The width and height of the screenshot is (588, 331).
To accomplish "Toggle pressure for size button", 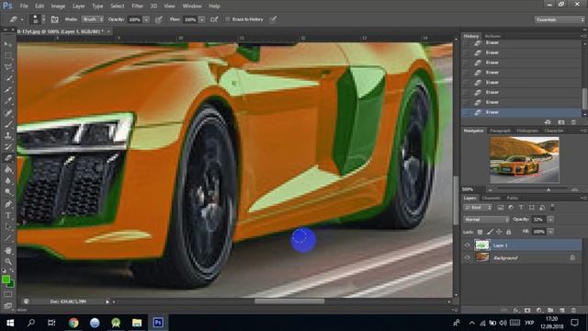I will click(274, 19).
